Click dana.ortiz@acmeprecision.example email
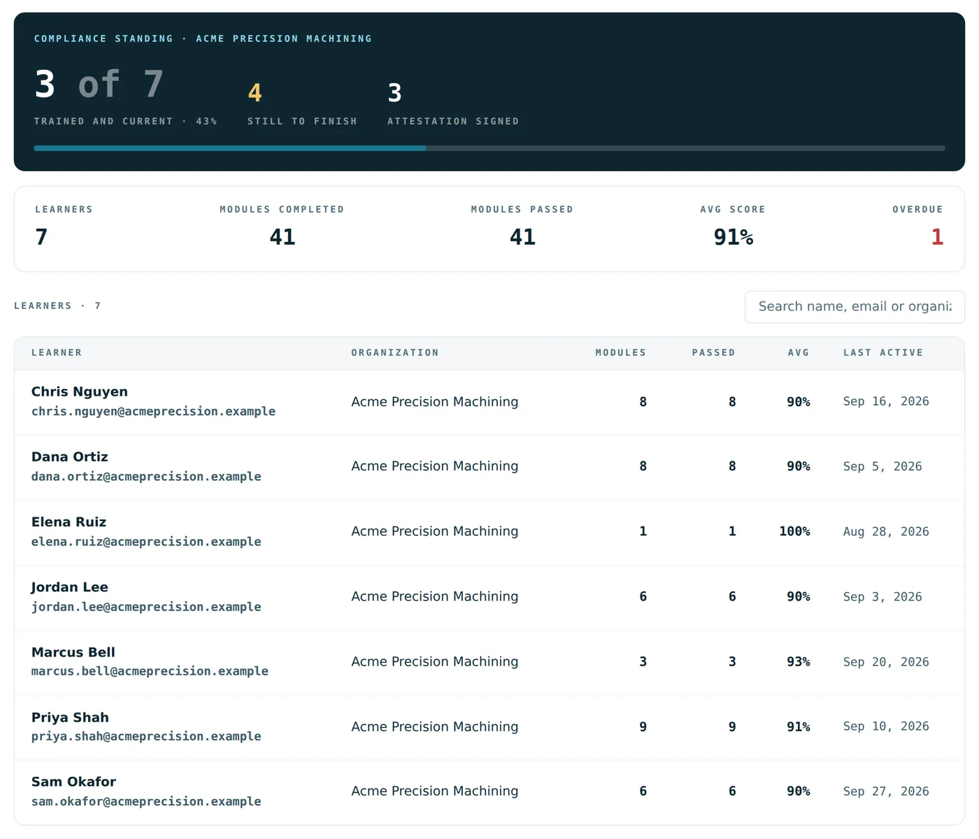Image resolution: width=979 pixels, height=839 pixels. point(146,477)
